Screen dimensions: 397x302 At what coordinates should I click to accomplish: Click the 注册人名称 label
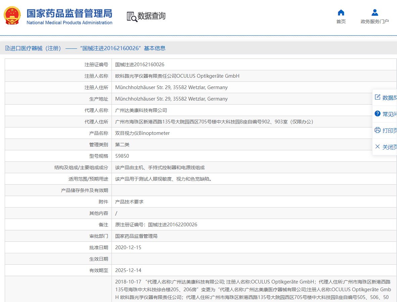96,76
